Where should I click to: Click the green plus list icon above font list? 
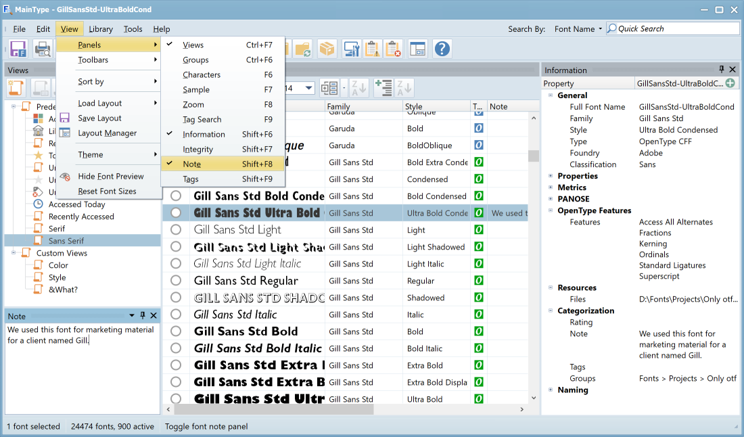click(x=383, y=88)
